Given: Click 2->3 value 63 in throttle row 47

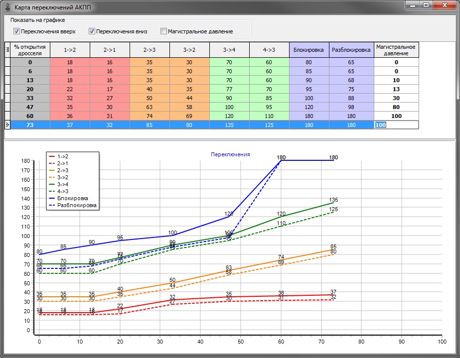Looking at the screenshot, I should (150, 107).
